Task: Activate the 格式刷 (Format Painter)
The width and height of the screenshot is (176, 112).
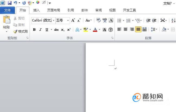Action: click(x=20, y=31)
